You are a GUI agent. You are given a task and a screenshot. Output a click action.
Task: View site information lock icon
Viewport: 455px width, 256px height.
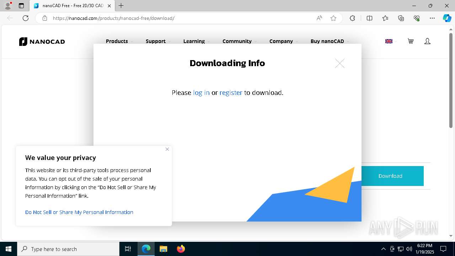coord(45,18)
